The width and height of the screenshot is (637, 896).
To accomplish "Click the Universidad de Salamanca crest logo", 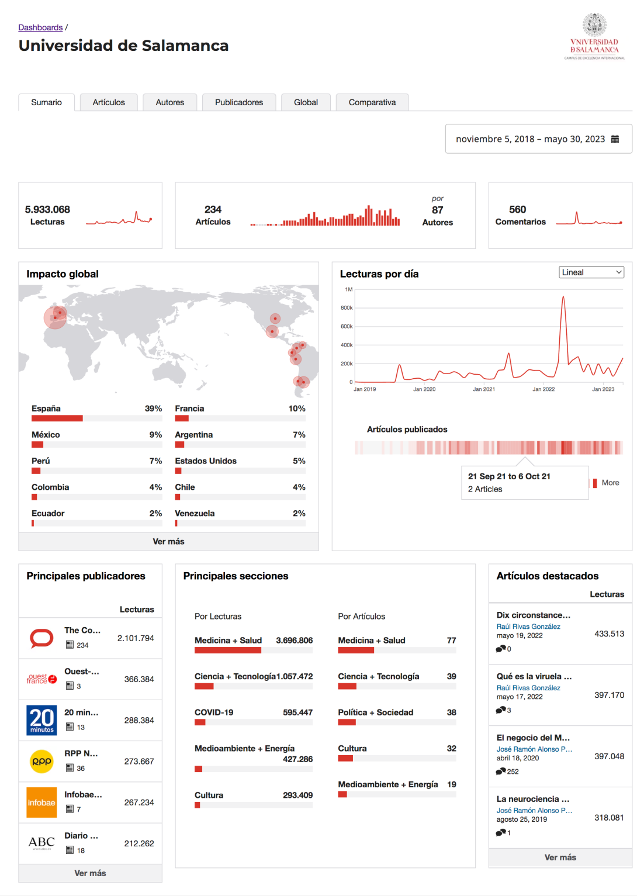I will pyautogui.click(x=594, y=36).
